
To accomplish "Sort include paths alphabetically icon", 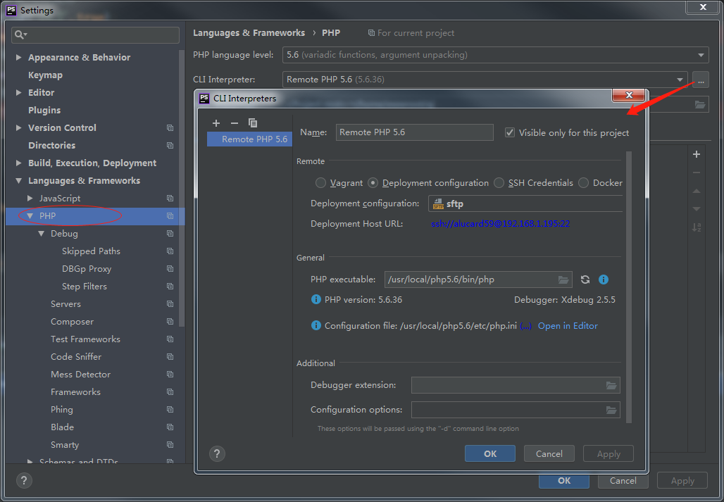I will 697,227.
